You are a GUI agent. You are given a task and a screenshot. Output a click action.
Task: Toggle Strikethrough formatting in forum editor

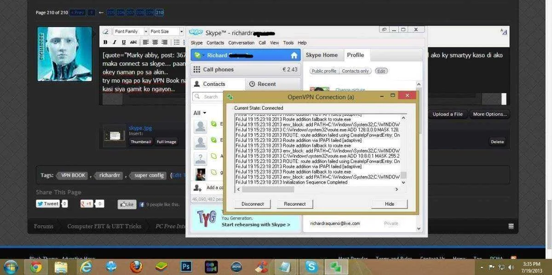133,42
